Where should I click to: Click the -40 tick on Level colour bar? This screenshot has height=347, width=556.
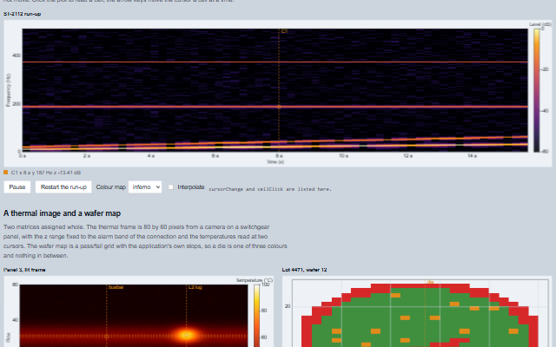(545, 111)
